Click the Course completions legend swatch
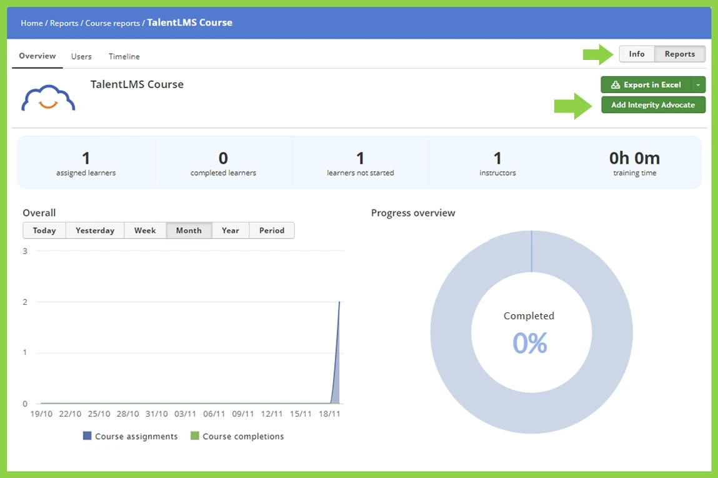 tap(194, 436)
